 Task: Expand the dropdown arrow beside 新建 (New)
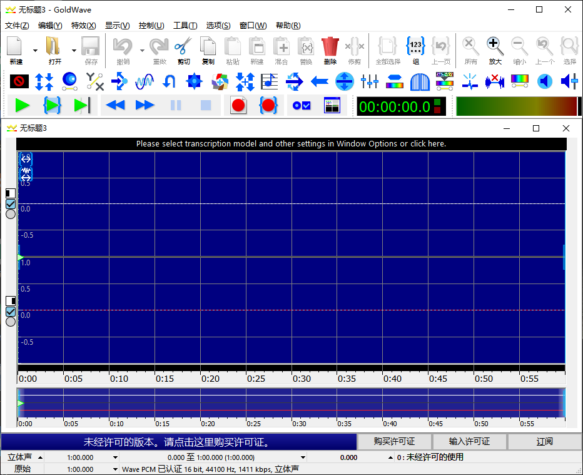[x=35, y=51]
